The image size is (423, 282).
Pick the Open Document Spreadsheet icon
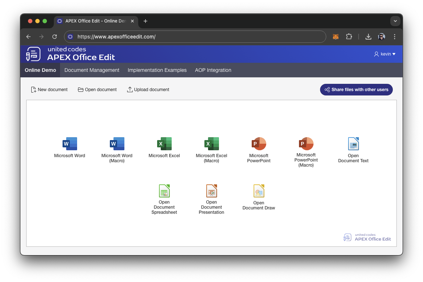[164, 191]
